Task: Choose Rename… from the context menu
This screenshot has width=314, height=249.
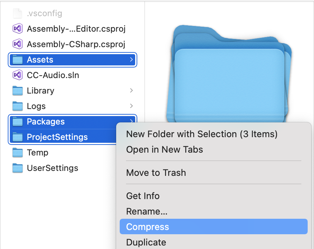Action: pyautogui.click(x=147, y=211)
